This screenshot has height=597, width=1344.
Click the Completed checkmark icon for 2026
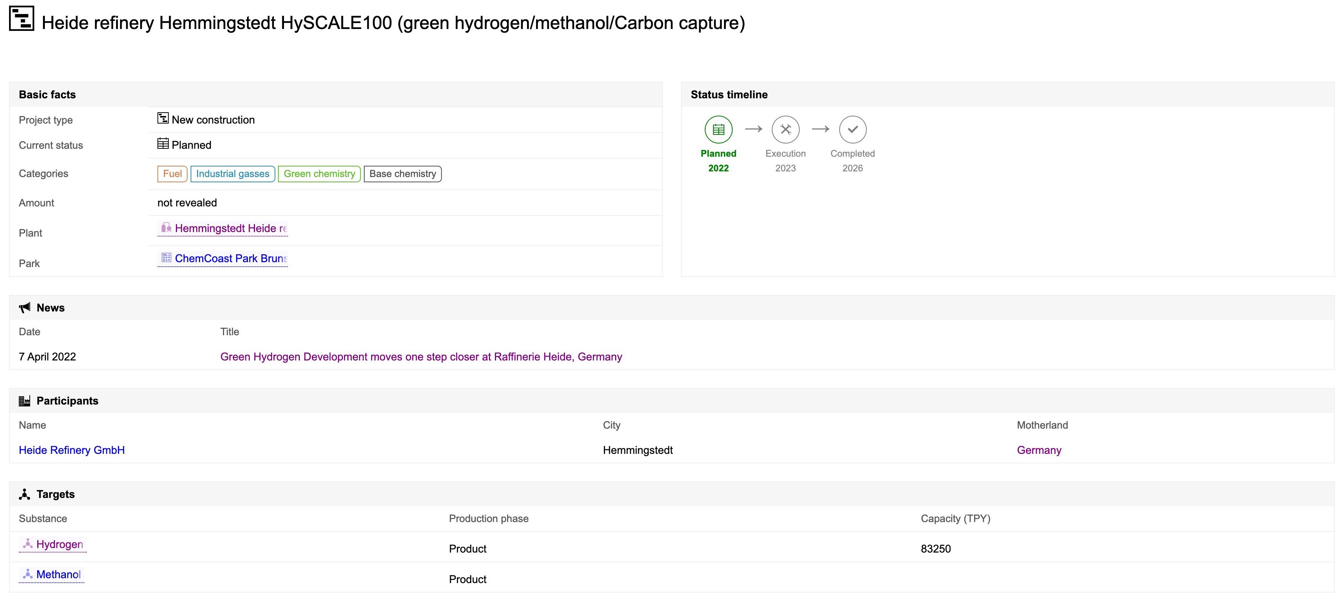click(x=852, y=130)
